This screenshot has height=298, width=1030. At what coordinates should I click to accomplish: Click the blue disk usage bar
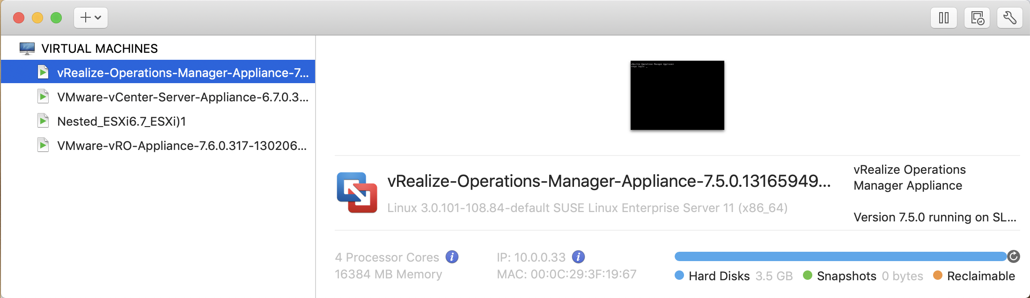pyautogui.click(x=840, y=256)
